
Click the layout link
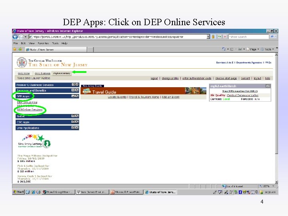click(257, 78)
